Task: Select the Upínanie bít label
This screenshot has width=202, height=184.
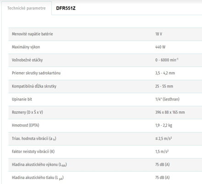Action: pyautogui.click(x=22, y=99)
